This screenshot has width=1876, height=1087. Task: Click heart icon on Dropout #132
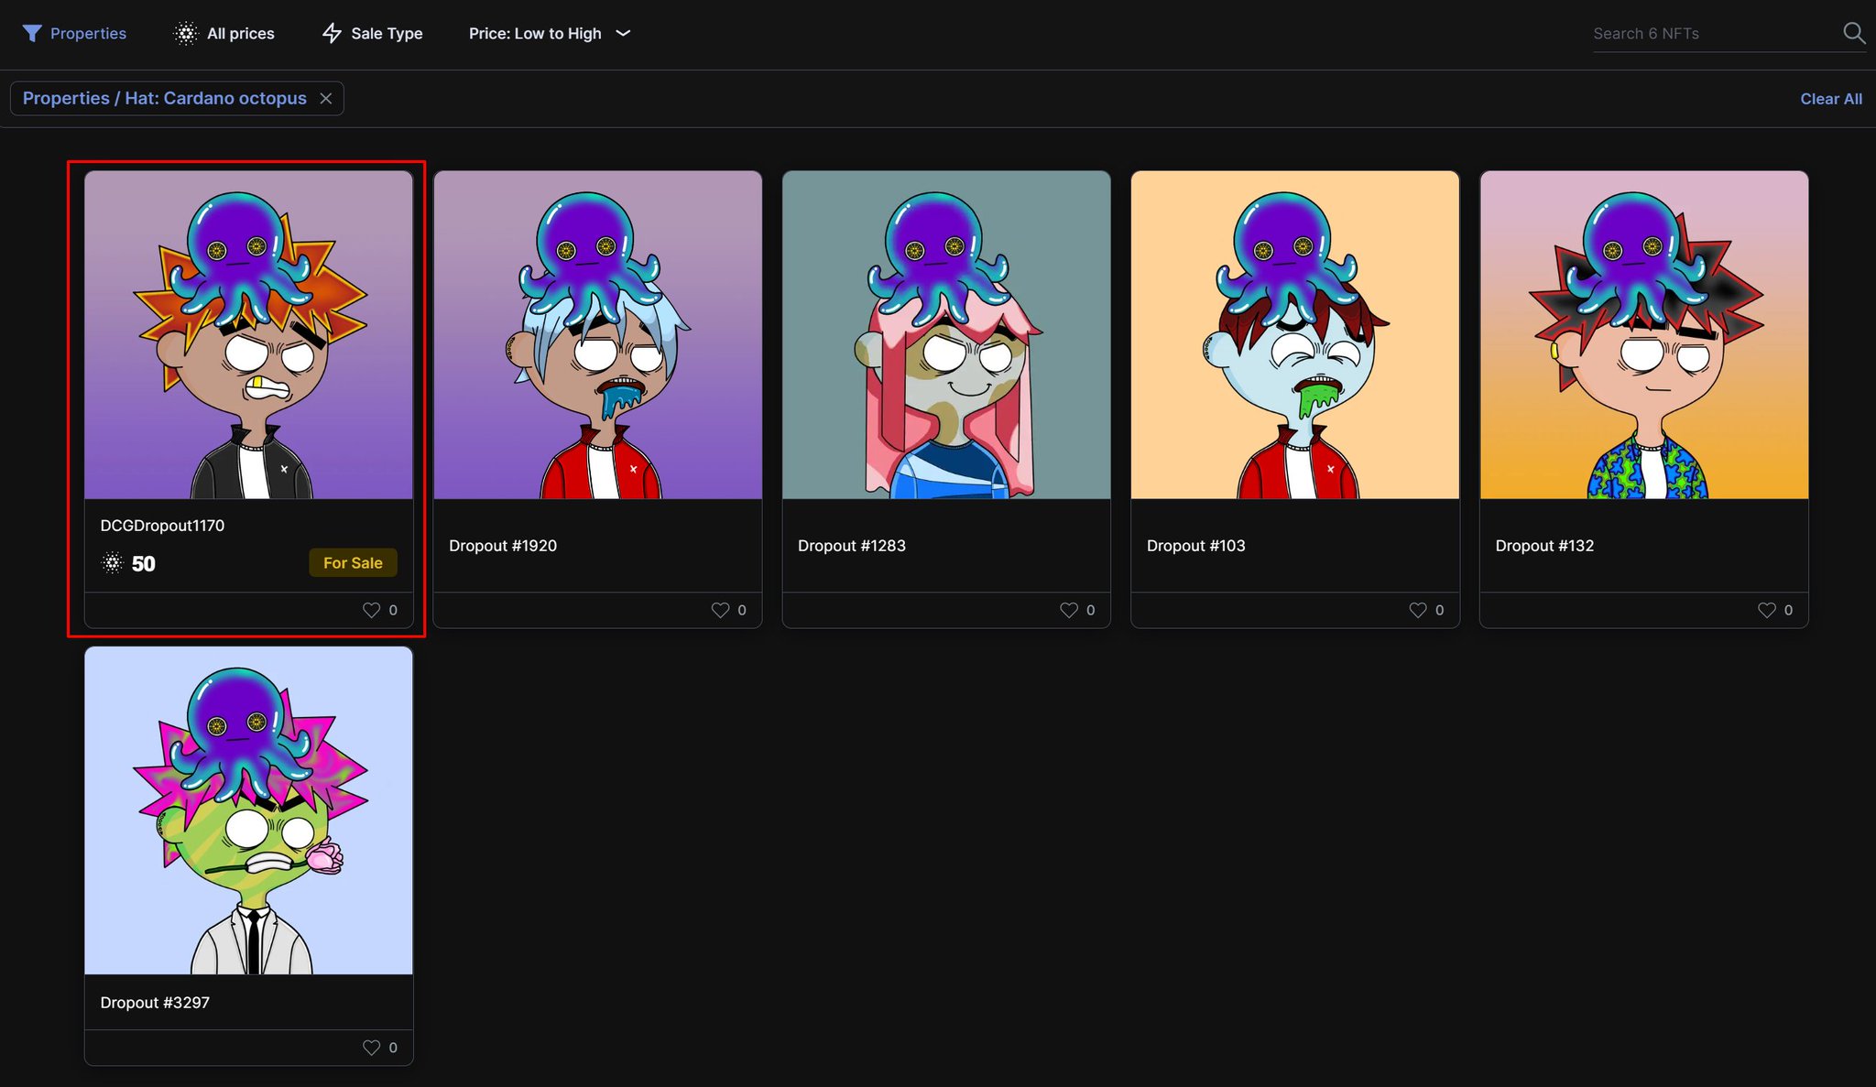click(x=1766, y=610)
